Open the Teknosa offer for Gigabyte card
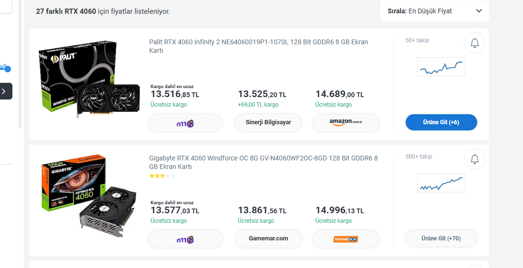The image size is (523, 268). 346,239
